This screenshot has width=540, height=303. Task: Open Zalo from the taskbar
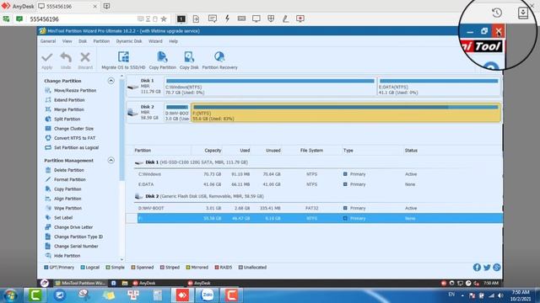coord(208,295)
